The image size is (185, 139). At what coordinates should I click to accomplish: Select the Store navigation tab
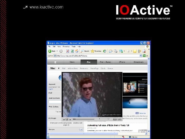72,62
